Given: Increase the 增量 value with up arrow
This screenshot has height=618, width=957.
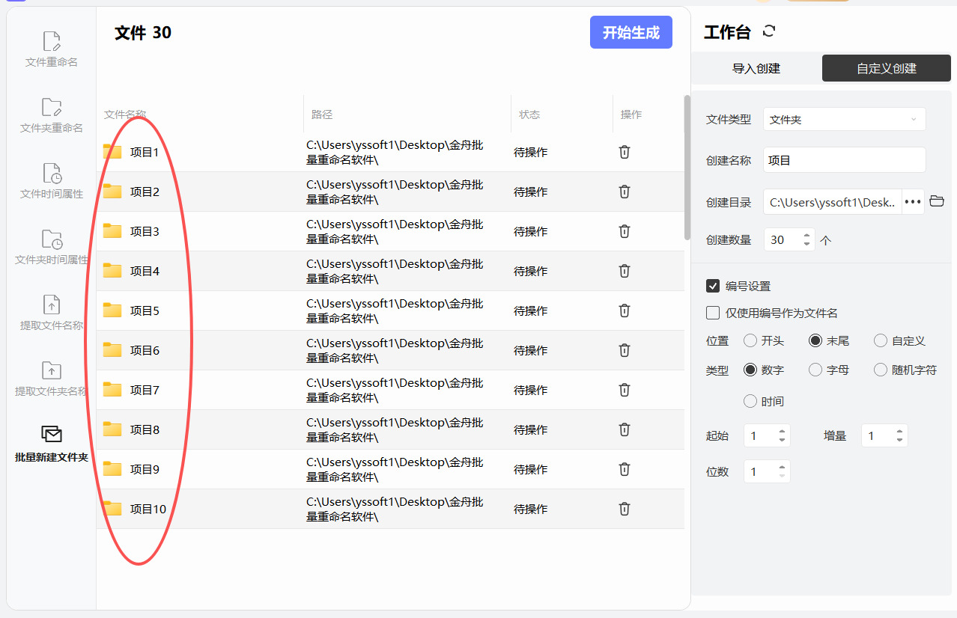Looking at the screenshot, I should (x=899, y=431).
